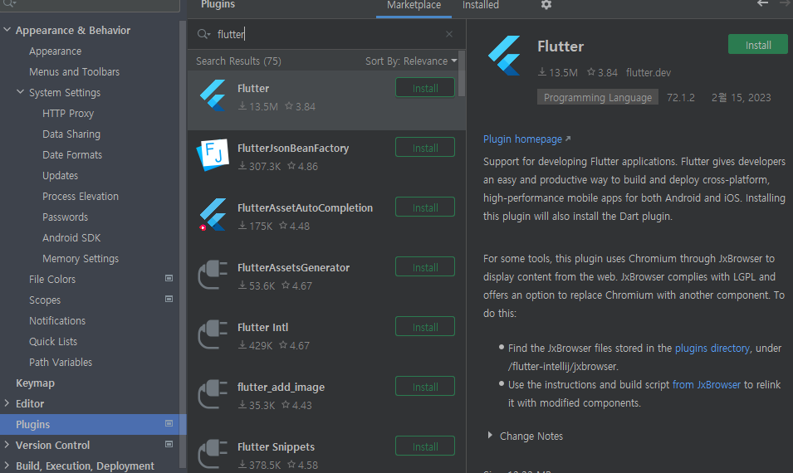Click the FlutterJsonBeanFactory FJ icon
Image resolution: width=793 pixels, height=473 pixels.
coord(213,154)
